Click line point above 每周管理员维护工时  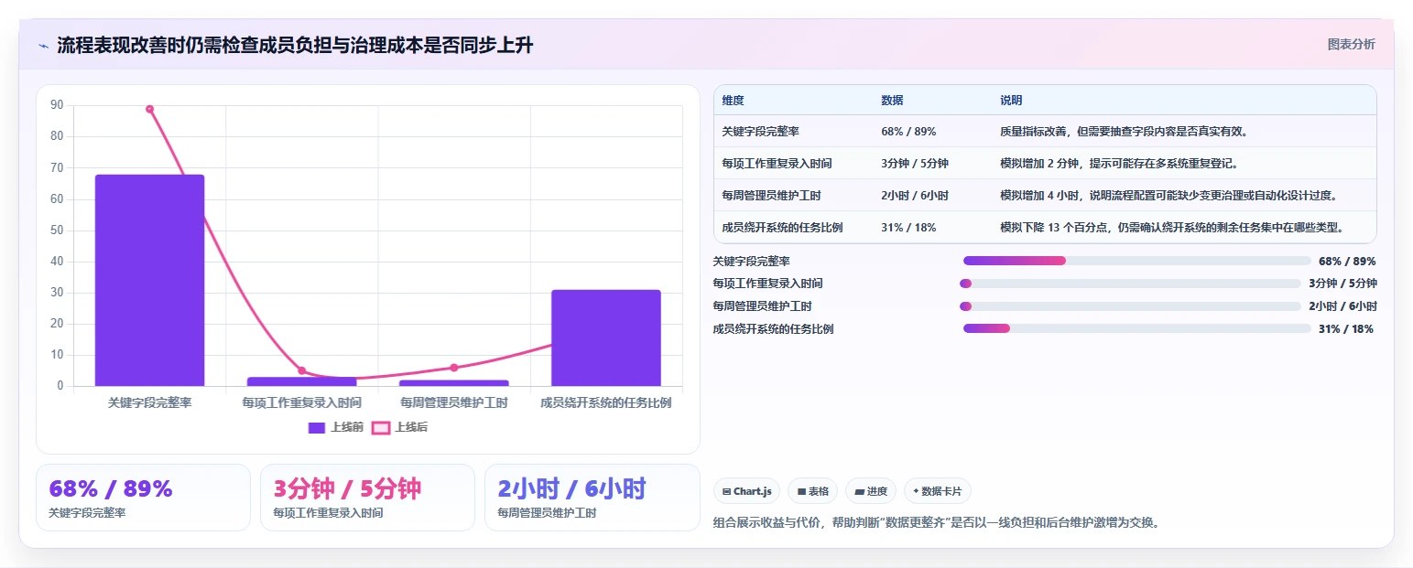(x=453, y=368)
